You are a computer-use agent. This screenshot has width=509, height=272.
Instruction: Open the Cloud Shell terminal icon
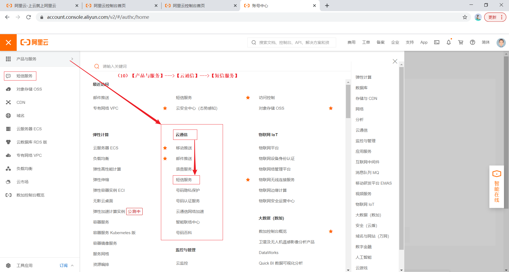click(437, 42)
